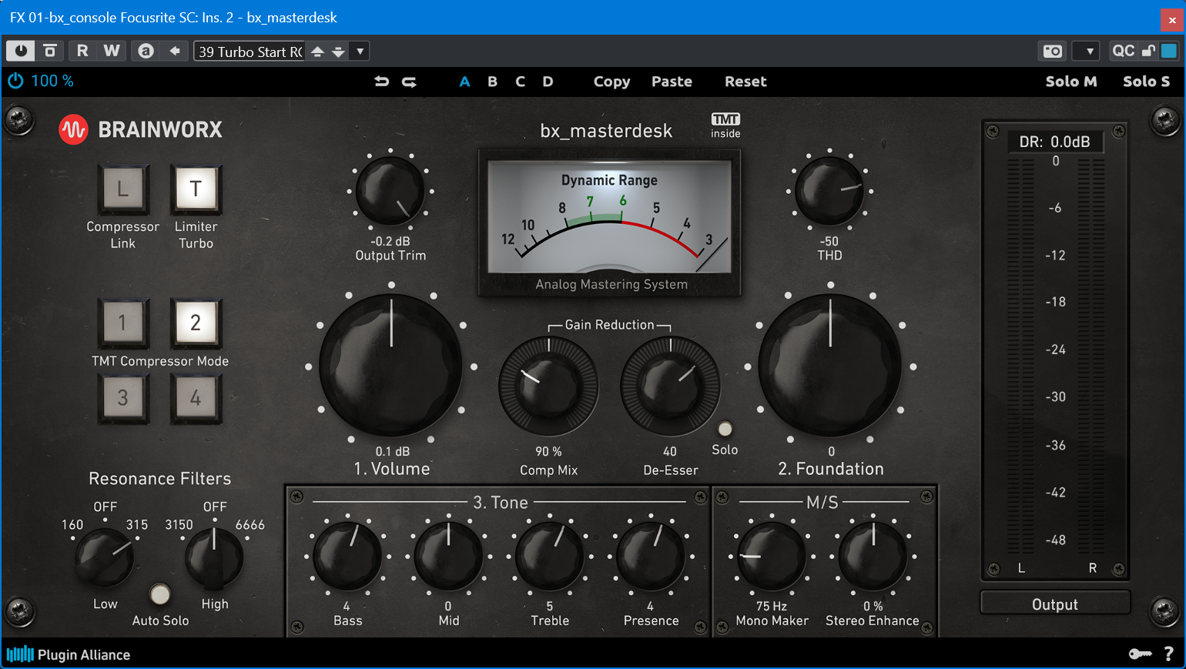This screenshot has height=669, width=1186.
Task: Close the bx_masterdesk plugin window
Action: (x=1172, y=19)
